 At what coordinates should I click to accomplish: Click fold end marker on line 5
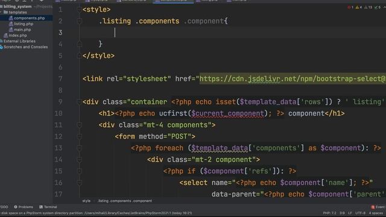(79, 55)
